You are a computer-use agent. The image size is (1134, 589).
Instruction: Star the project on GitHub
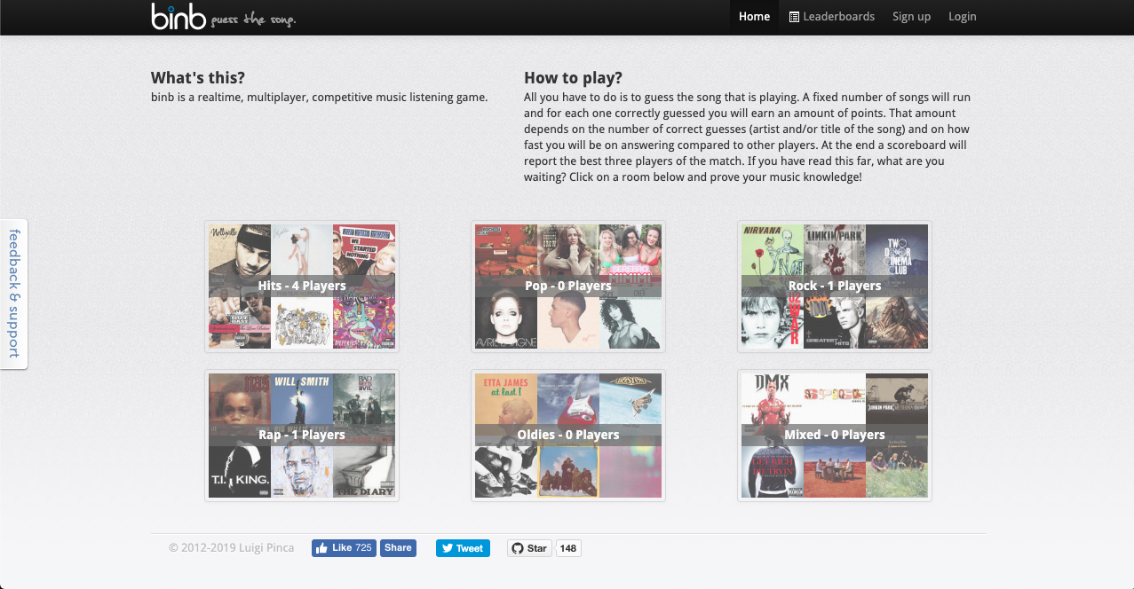pos(529,548)
